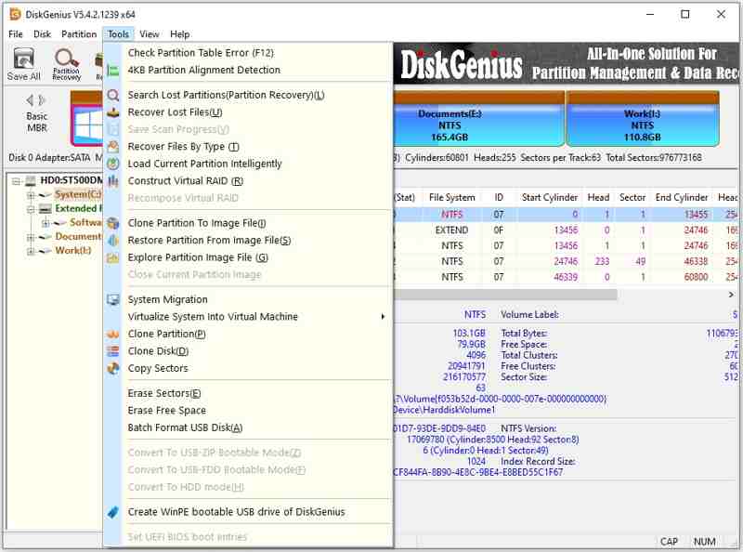Select System Migration from Tools menu
743x552 pixels.
coord(168,300)
